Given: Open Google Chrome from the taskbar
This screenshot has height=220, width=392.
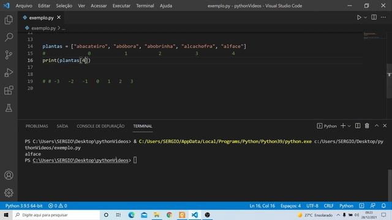Looking at the screenshot, I should coord(169,215).
